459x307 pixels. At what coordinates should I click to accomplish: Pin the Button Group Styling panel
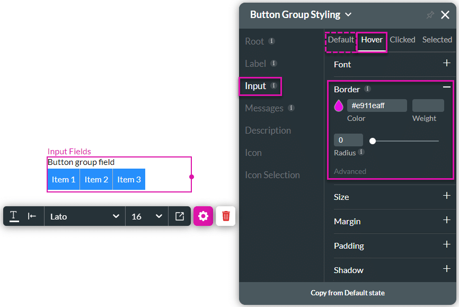[x=430, y=15]
